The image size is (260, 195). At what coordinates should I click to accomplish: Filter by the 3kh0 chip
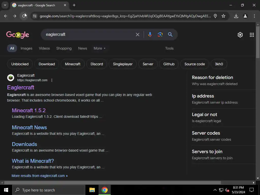[x=219, y=64]
